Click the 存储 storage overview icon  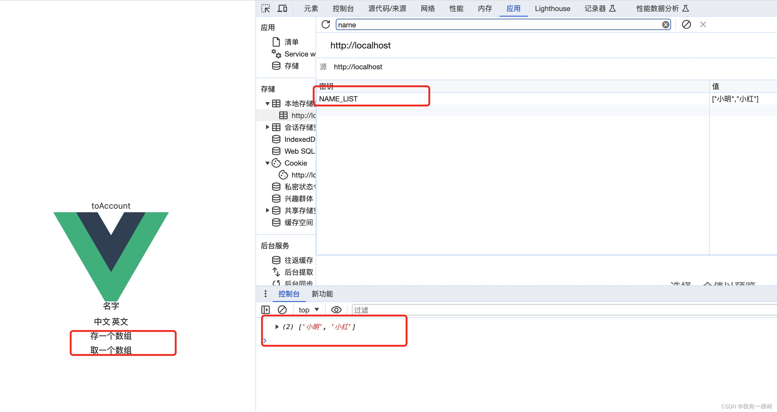(277, 66)
